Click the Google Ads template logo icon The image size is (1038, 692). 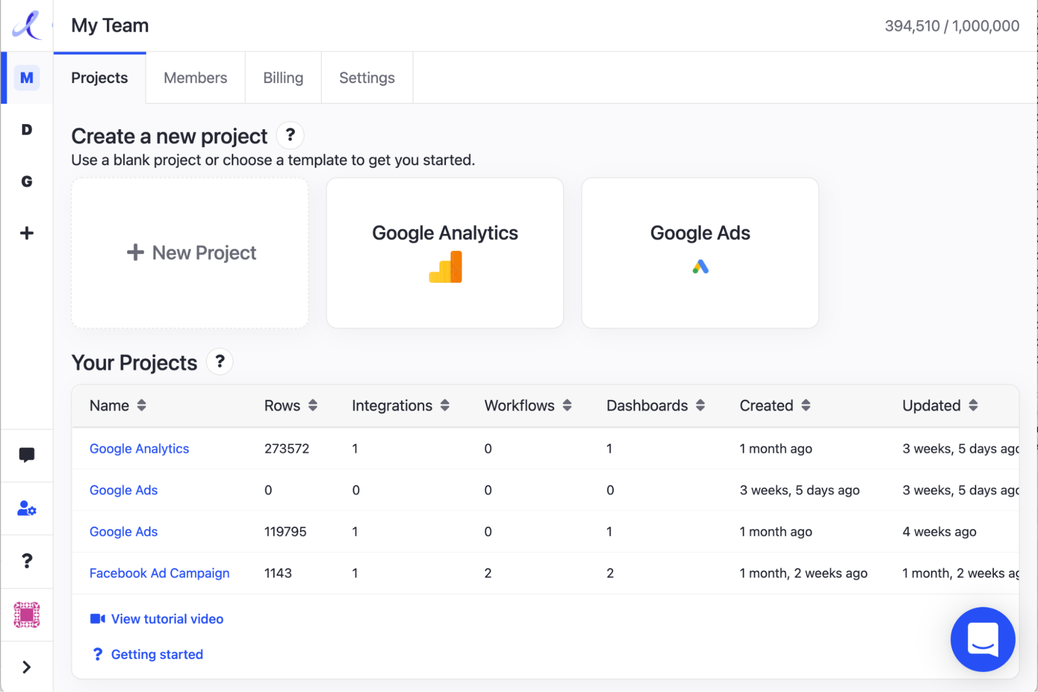(x=700, y=267)
